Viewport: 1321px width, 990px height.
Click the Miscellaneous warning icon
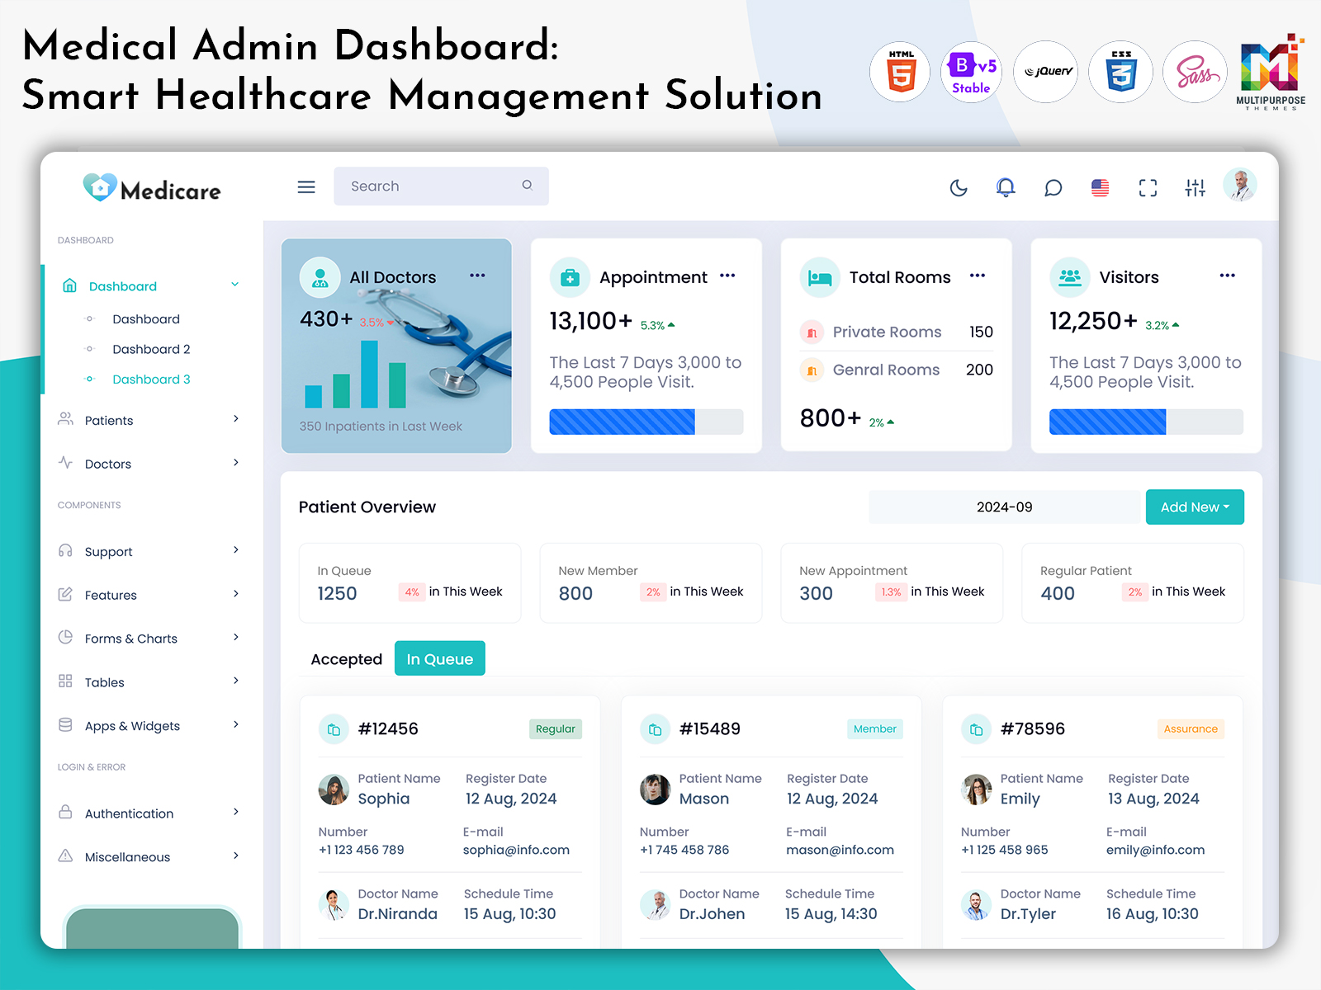(65, 856)
